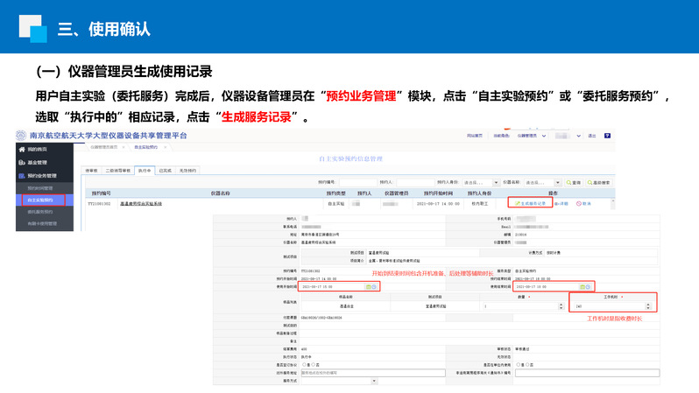The height and width of the screenshot is (393, 699).
Task: Click the blue help icon at top right
Action: [x=608, y=136]
